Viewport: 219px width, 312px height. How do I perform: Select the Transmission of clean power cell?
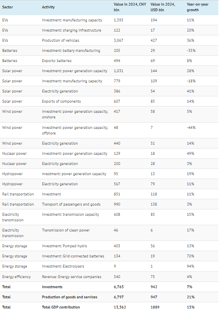66,230
